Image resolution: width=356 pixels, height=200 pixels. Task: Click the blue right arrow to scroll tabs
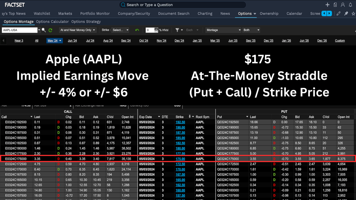329,13
